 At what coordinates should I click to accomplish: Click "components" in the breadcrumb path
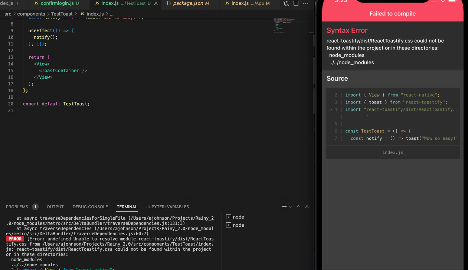(31, 14)
